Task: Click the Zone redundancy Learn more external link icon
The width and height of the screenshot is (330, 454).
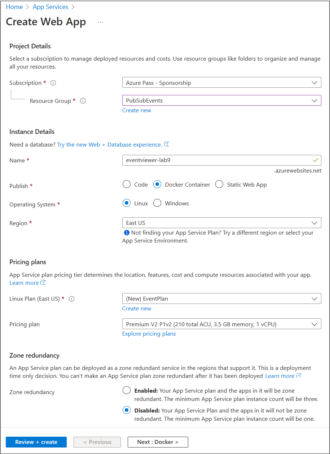Action: coord(299,376)
